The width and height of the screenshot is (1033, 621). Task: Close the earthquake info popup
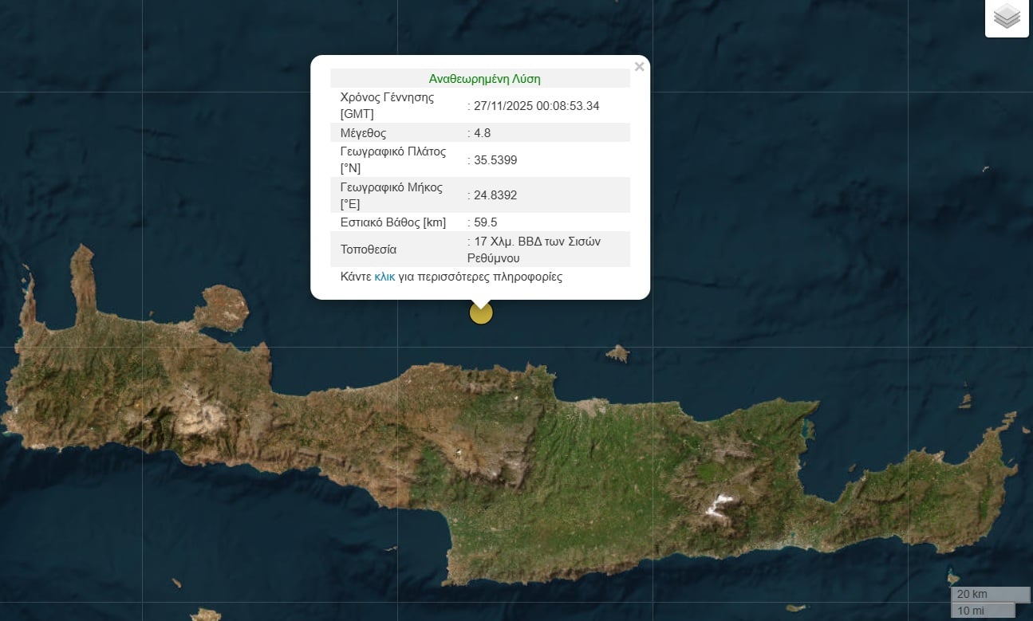[x=639, y=67]
